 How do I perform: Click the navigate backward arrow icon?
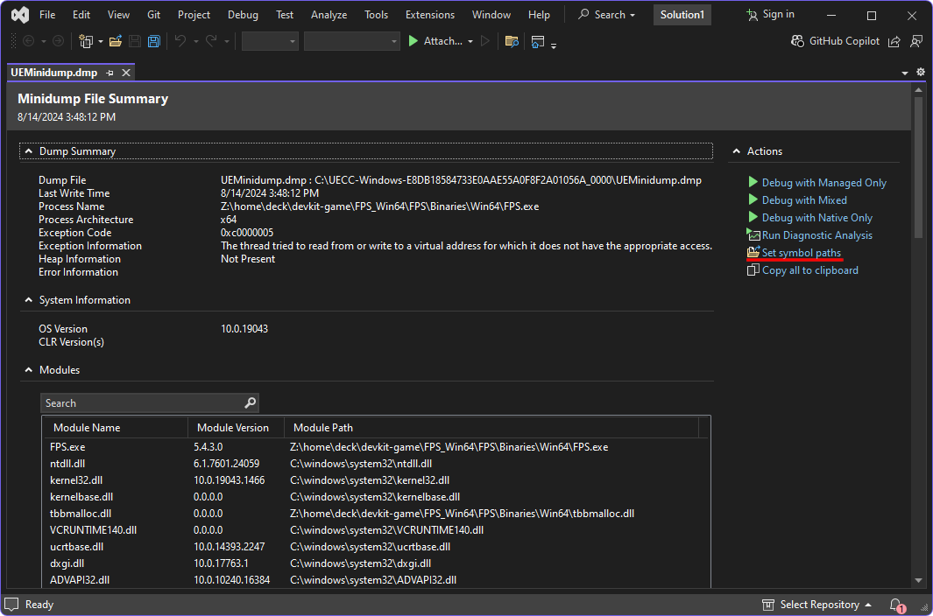[28, 41]
